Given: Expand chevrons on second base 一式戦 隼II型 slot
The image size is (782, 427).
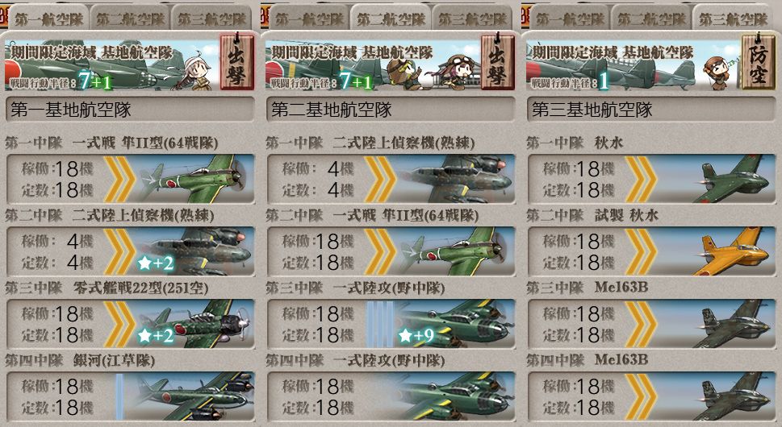Looking at the screenshot, I should 380,251.
